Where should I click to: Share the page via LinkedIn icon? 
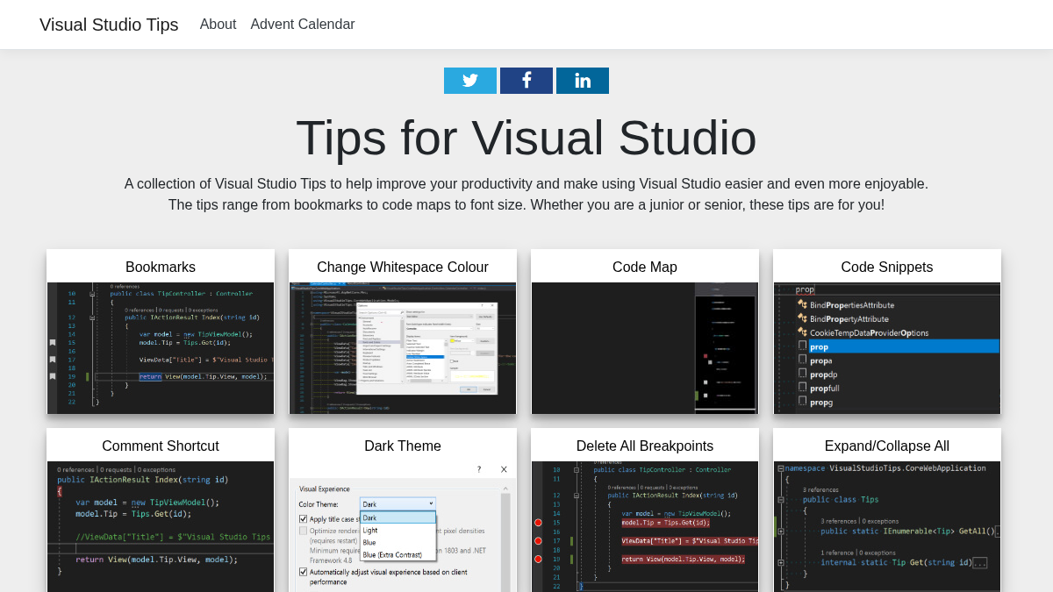point(583,81)
